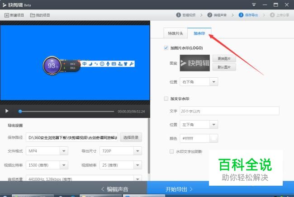Image resolution: width=294 pixels, height=197 pixels.
Task: Click the punctuation icon in preview toolbar
Action: click(x=96, y=64)
